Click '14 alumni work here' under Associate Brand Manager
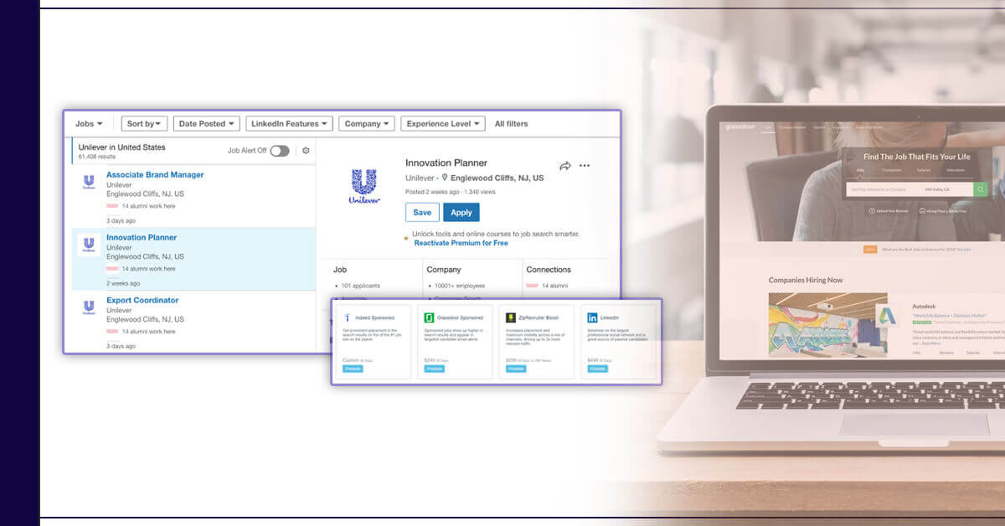1005x526 pixels. pyautogui.click(x=148, y=206)
